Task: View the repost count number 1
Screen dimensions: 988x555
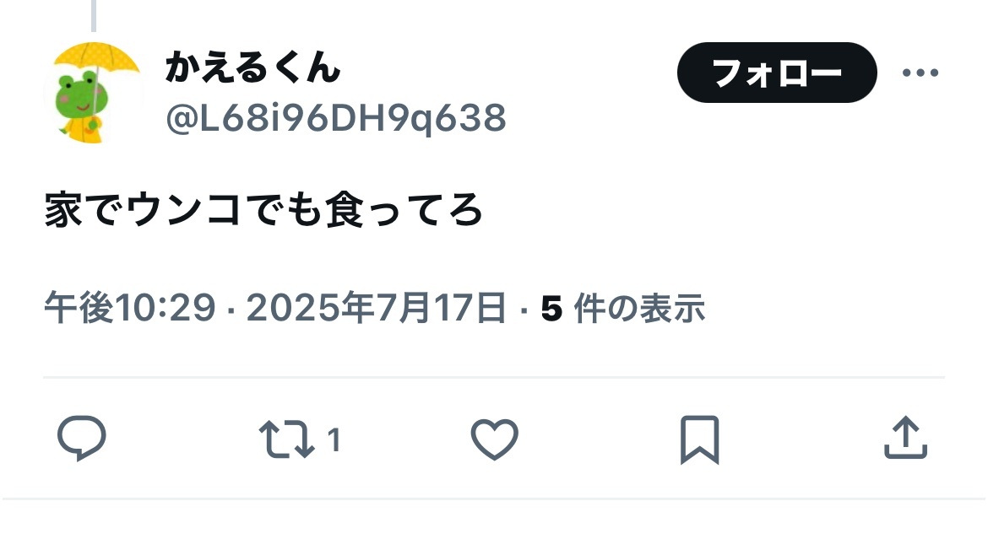Action: (x=334, y=439)
